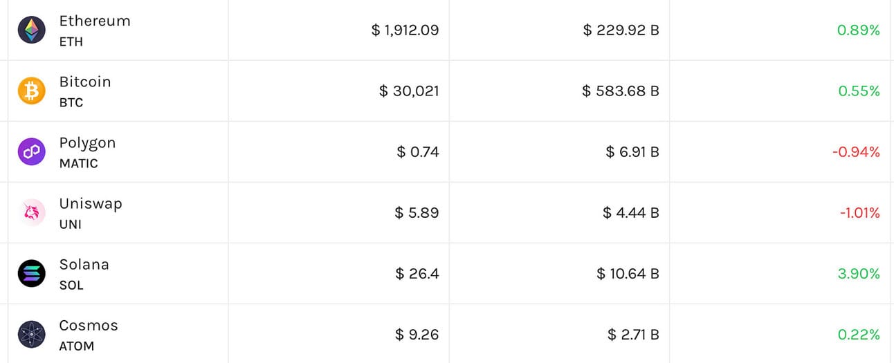
Task: Click Ethereum price $ 1,912.09
Action: point(405,30)
